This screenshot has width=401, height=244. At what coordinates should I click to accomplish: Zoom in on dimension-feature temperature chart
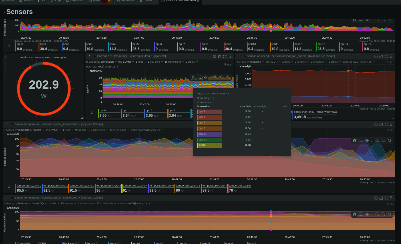tap(377, 140)
